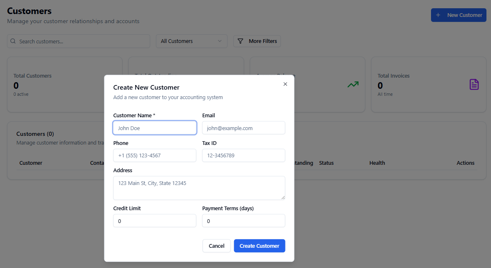
Task: Select the Credit Limit field
Action: pyautogui.click(x=155, y=221)
